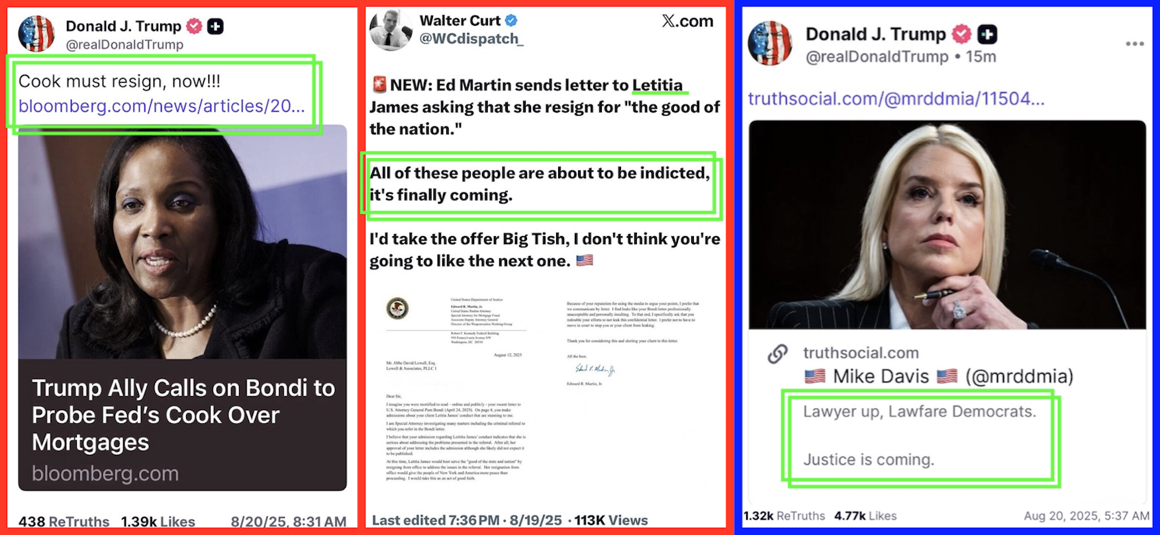Open the truthsocial.com/@mrddmia link
1160x535 pixels.
896,99
